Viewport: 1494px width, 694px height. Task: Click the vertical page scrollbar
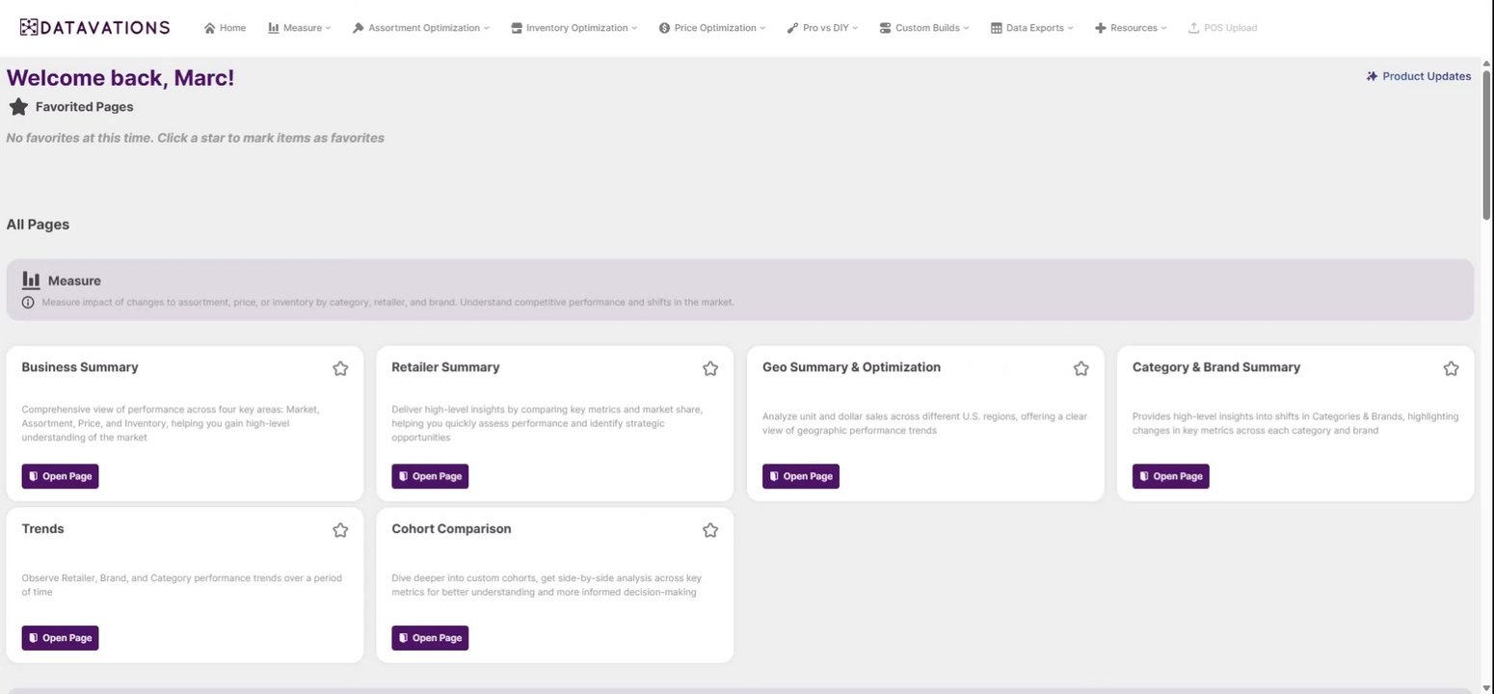pos(1485,145)
